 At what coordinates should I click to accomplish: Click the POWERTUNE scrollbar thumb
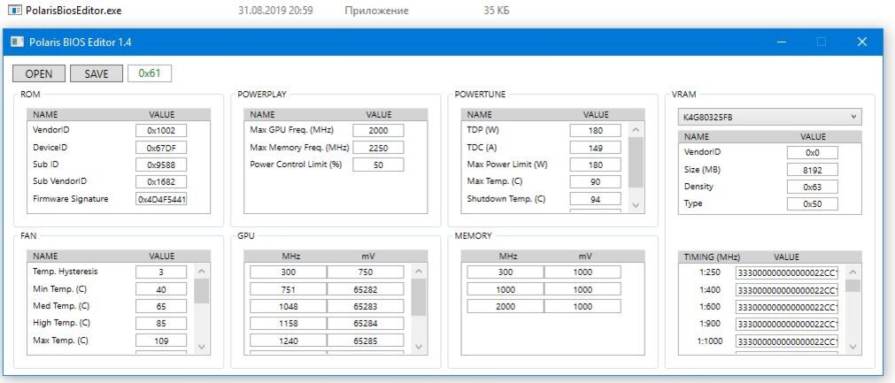pos(636,162)
